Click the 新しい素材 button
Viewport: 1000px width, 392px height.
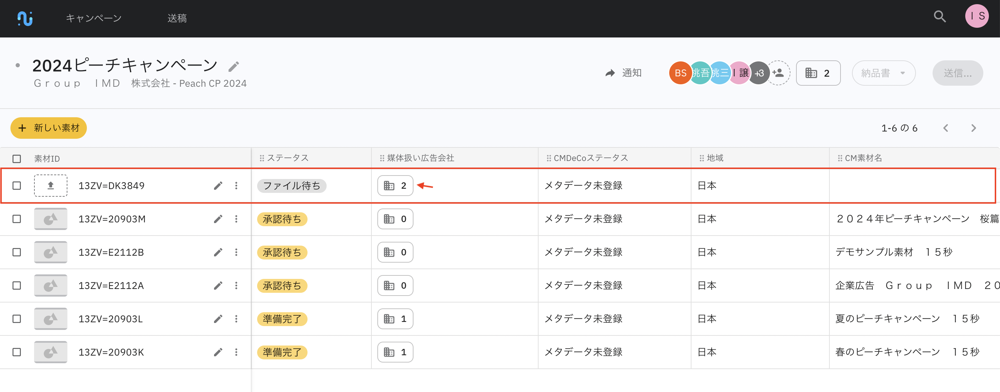tap(49, 128)
